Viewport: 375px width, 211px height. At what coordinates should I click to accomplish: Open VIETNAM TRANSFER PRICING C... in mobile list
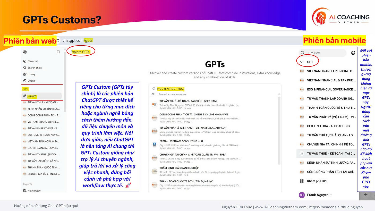tap(327, 71)
